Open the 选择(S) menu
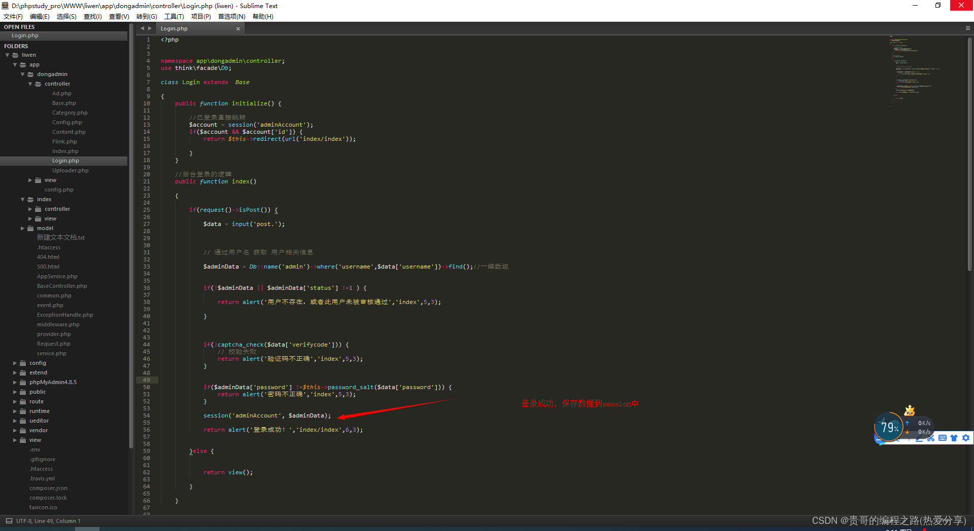Image resolution: width=974 pixels, height=531 pixels. (66, 17)
